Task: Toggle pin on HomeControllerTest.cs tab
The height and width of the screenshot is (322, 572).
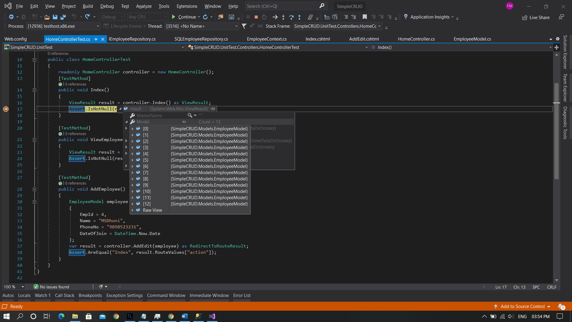Action: [96, 39]
